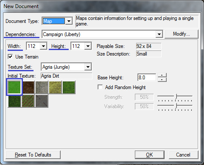Screen dimensions: 204x165
Task: Select the dark green jungle texture thumbnail
Action: [14, 101]
